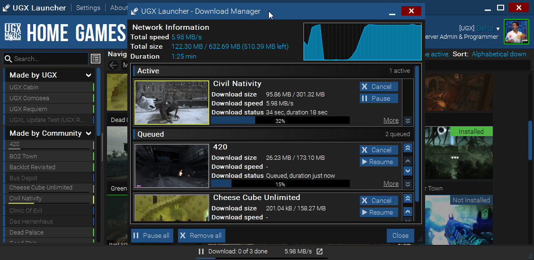Open Cheese Cube Unlimited download thumbnail
This screenshot has width=534, height=260.
point(172,208)
